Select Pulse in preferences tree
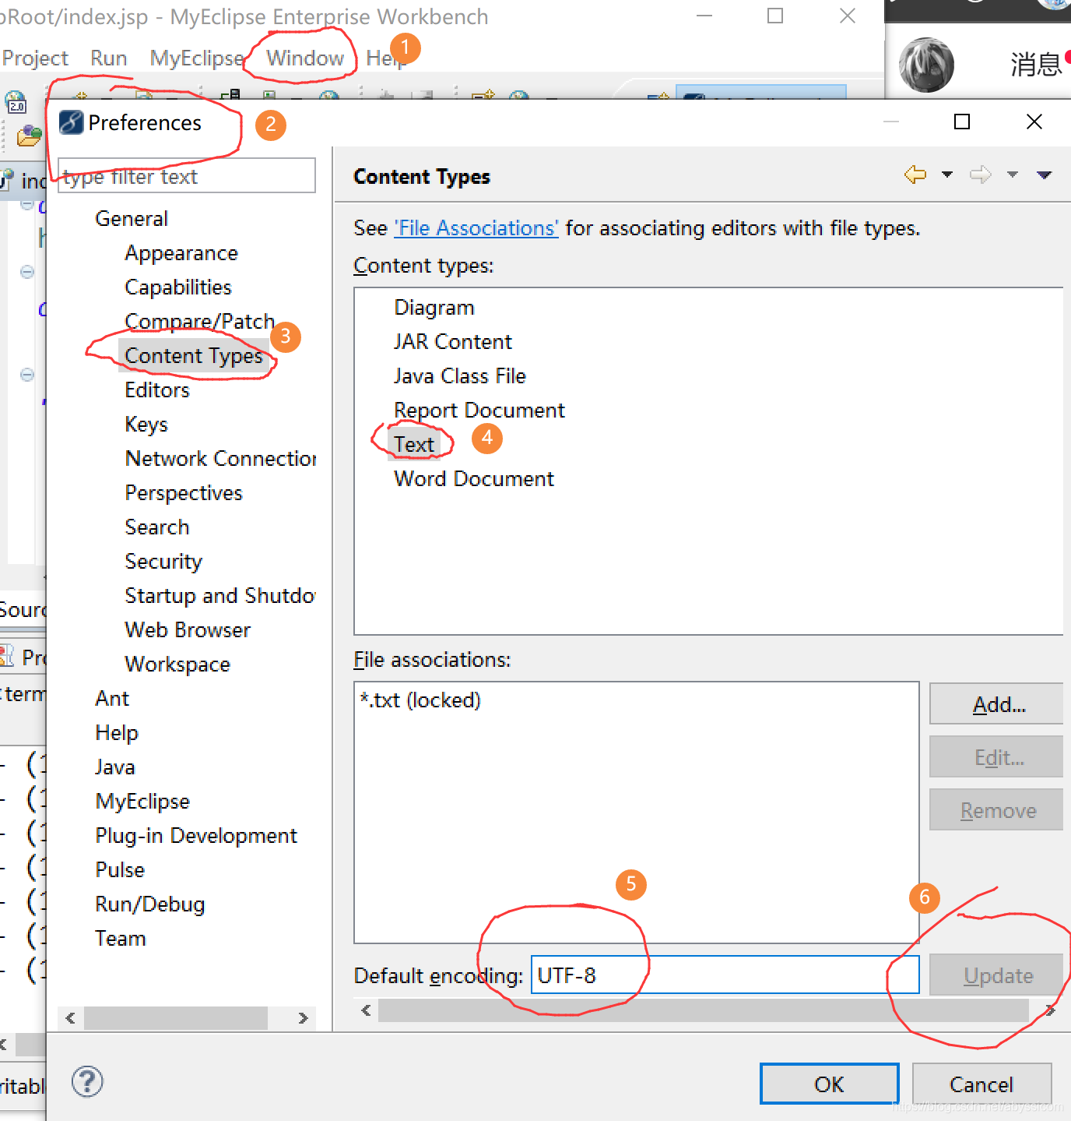The height and width of the screenshot is (1121, 1071). (120, 869)
